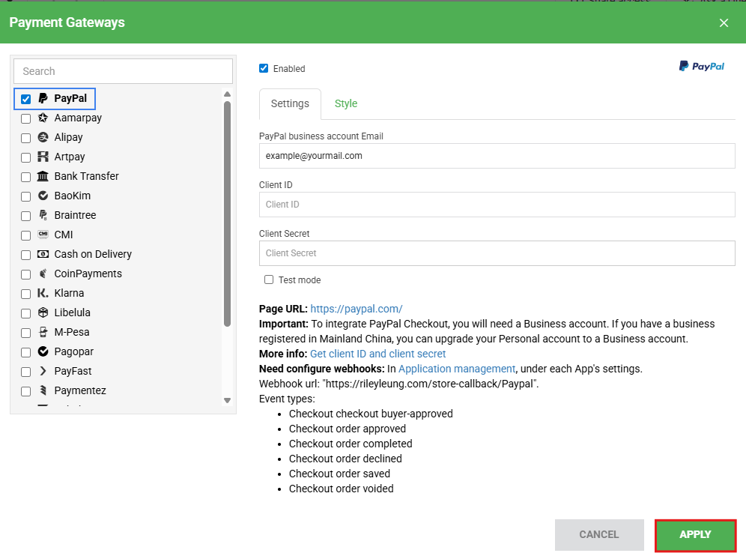Image resolution: width=746 pixels, height=559 pixels.
Task: Open the Settings tab
Action: (290, 103)
